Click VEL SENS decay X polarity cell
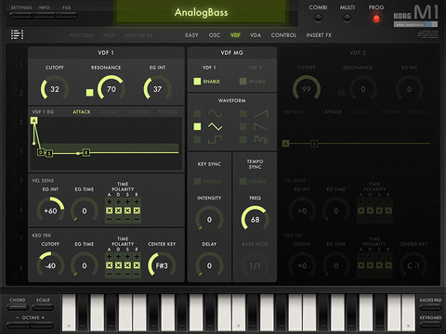Screen dimensions: 446x334 (118, 211)
